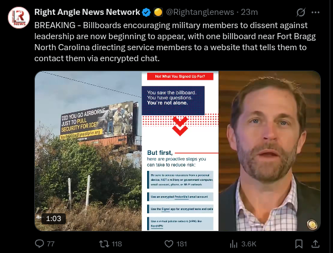
Task: Click the Right Angle News Network name
Action: pyautogui.click(x=87, y=12)
